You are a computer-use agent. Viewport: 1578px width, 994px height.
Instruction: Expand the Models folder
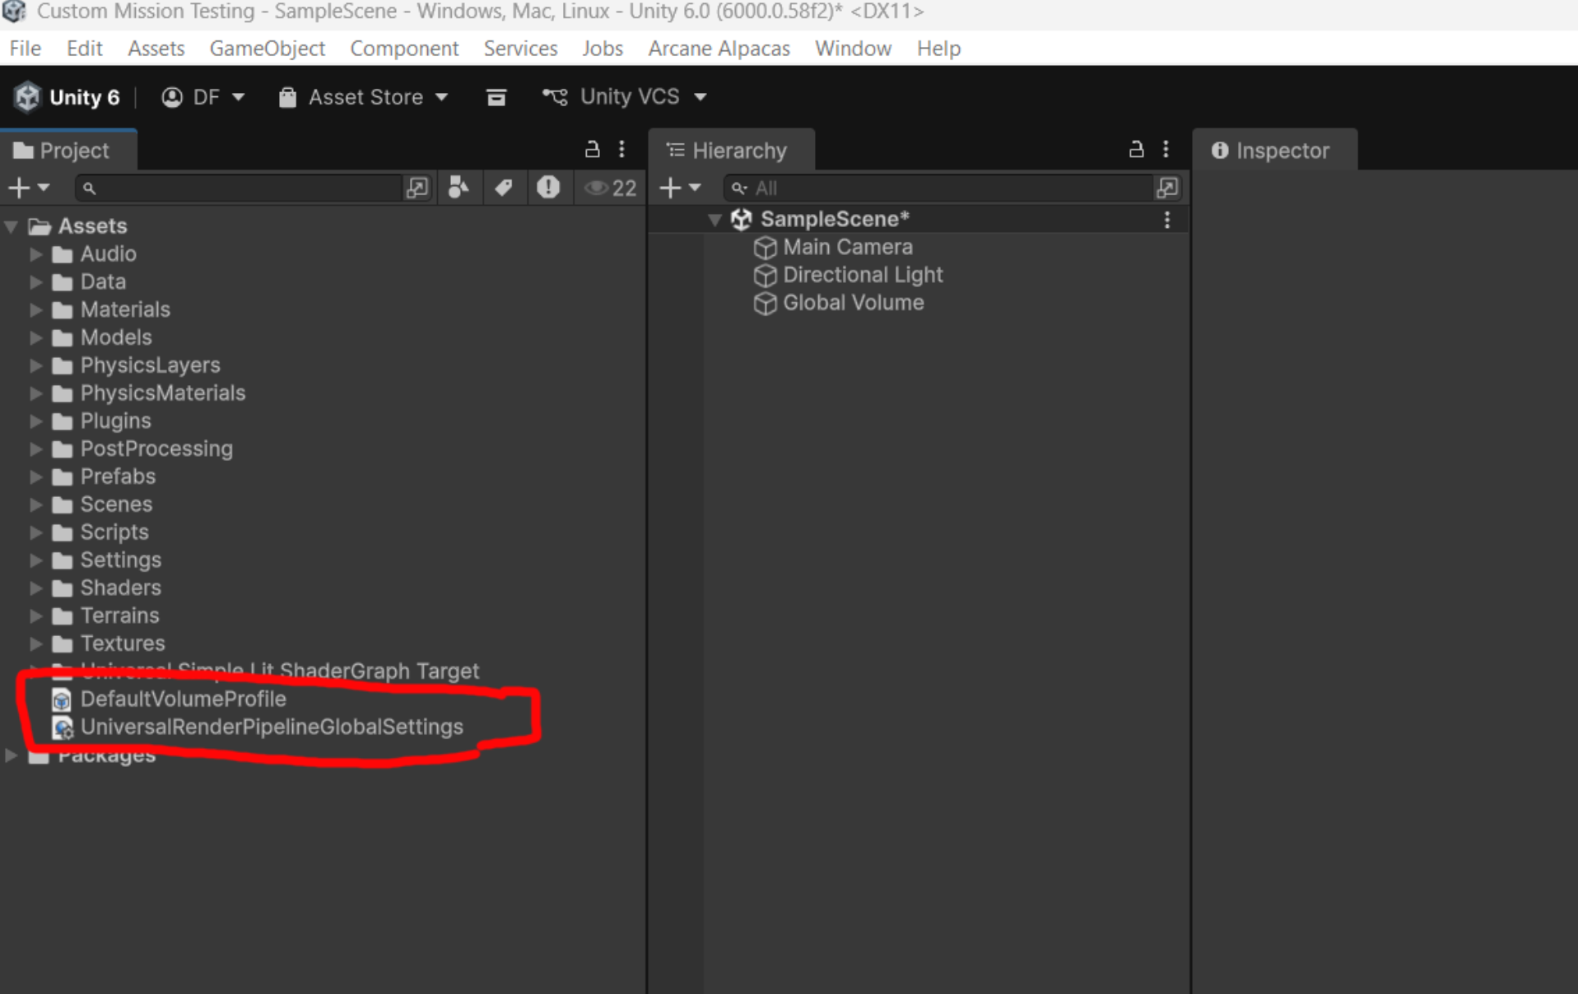35,337
